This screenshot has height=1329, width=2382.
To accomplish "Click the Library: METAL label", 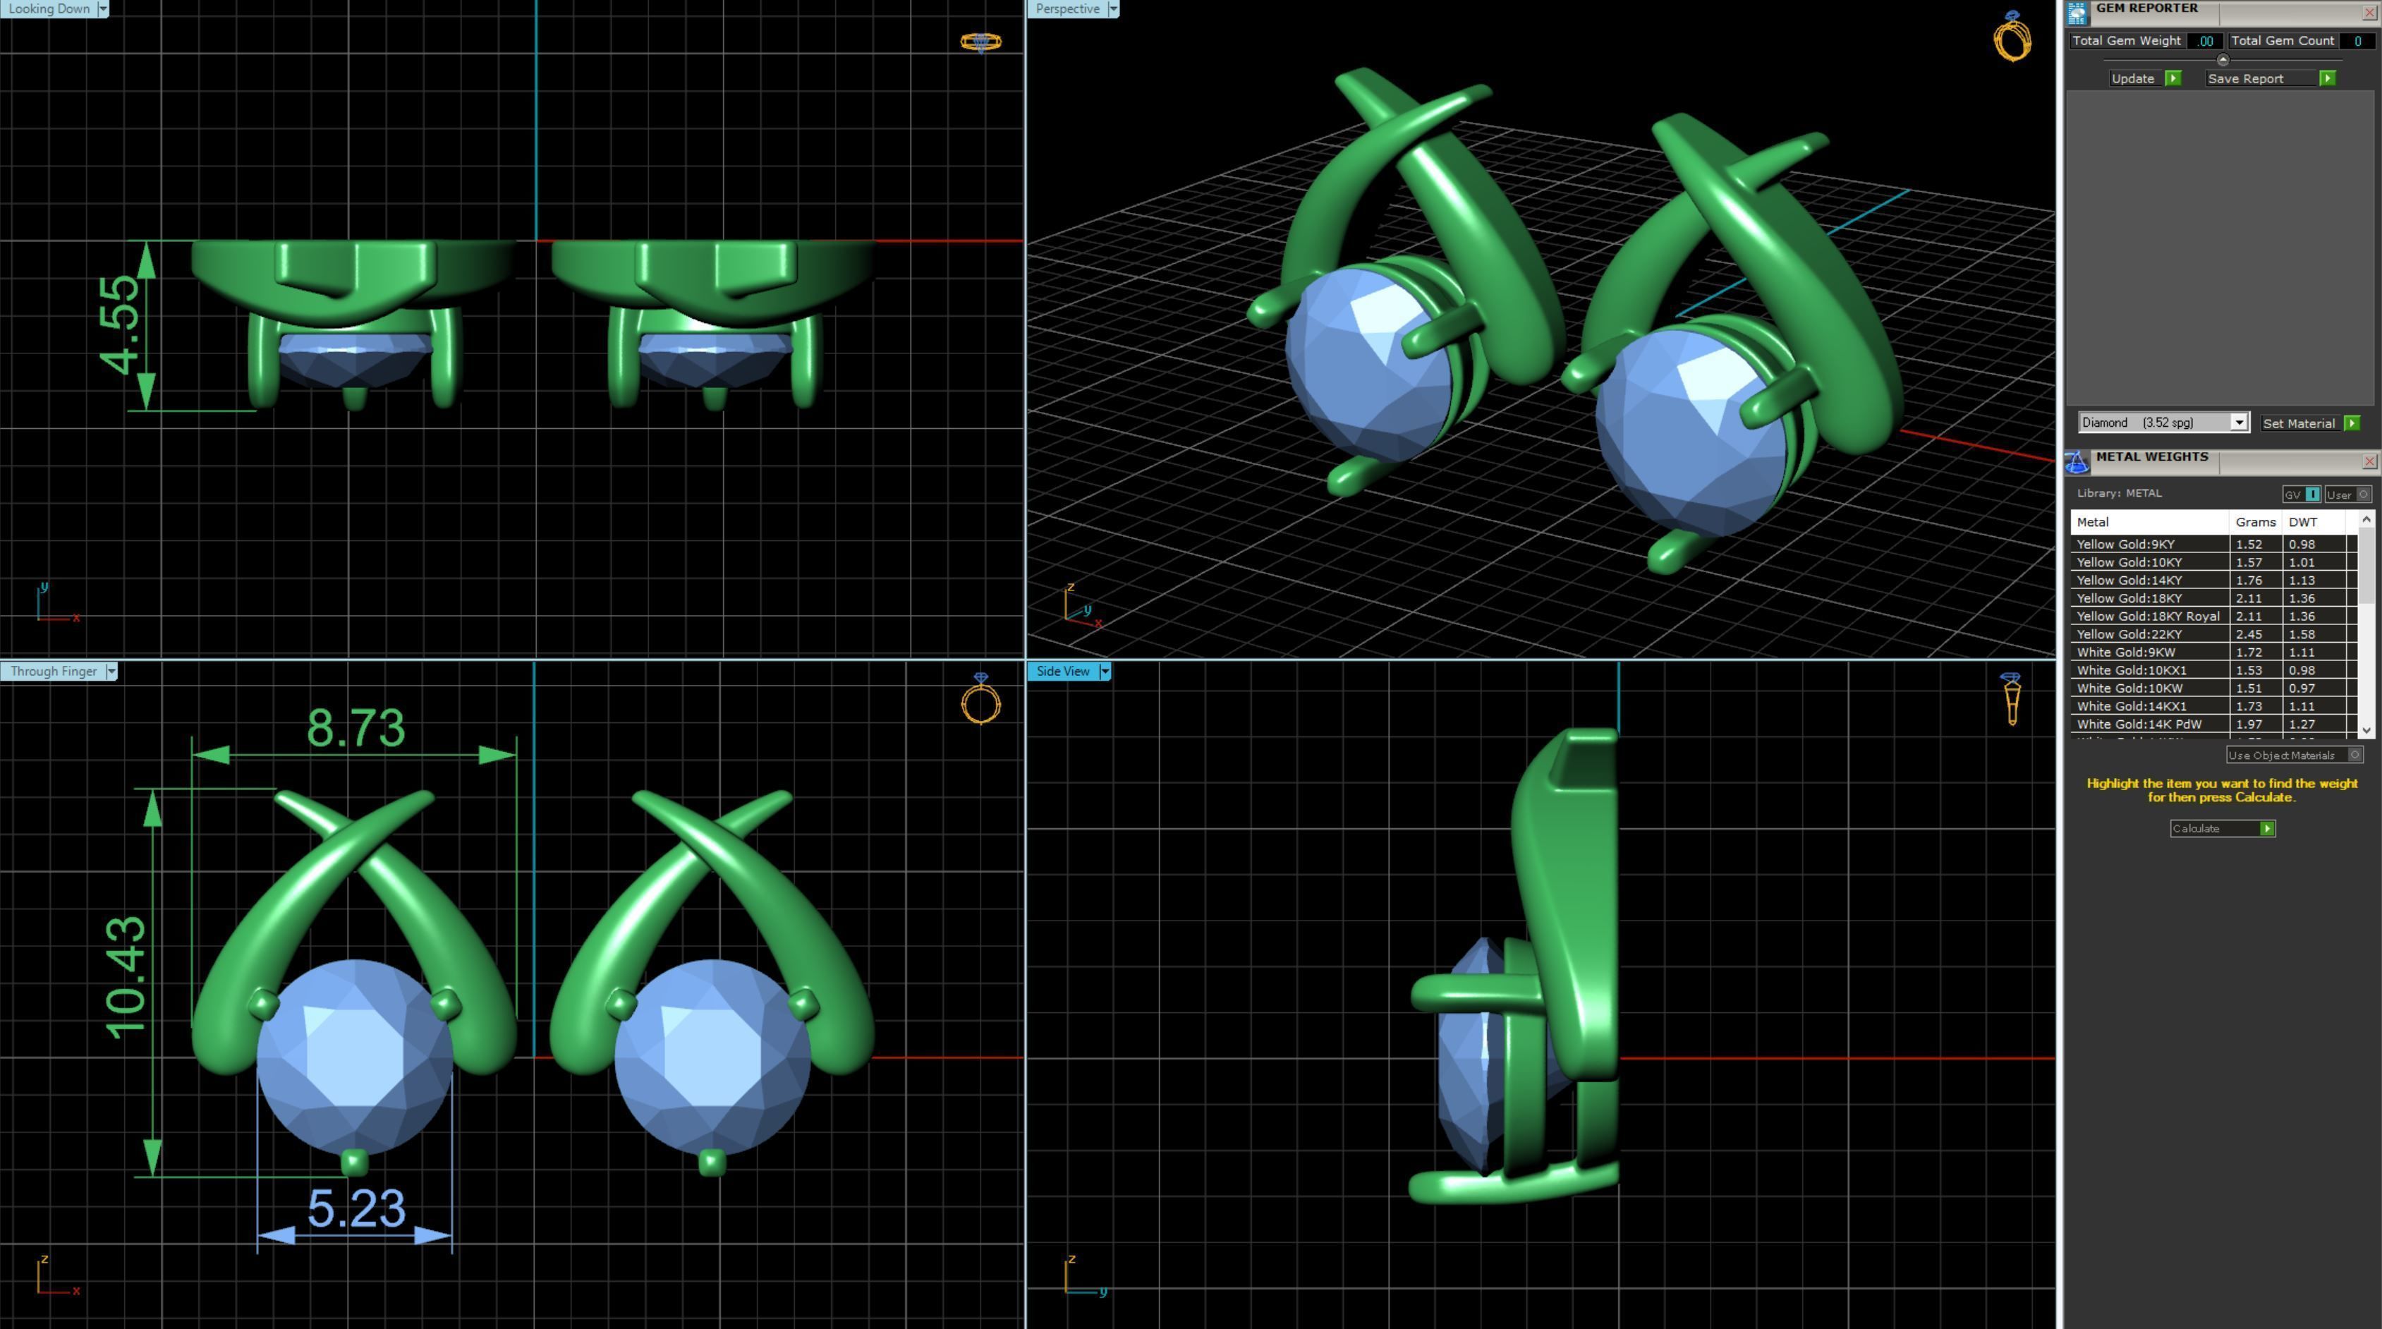I will 2120,494.
